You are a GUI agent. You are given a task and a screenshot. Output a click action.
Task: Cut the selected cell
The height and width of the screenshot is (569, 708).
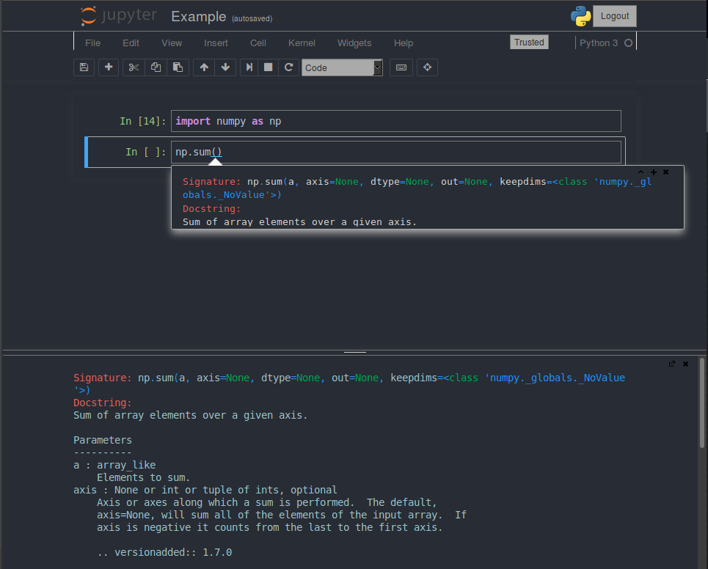click(x=134, y=67)
